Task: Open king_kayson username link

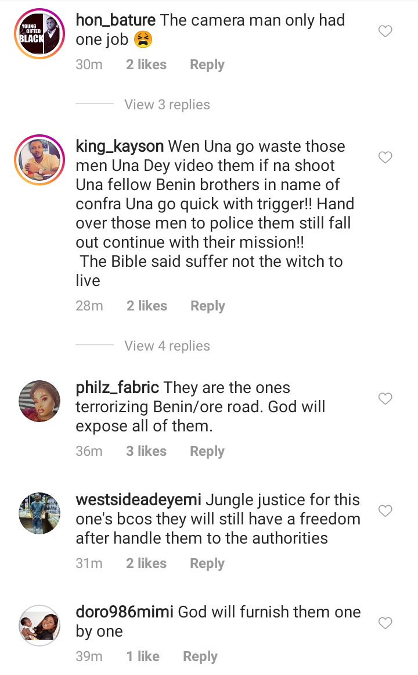Action: coord(120,147)
